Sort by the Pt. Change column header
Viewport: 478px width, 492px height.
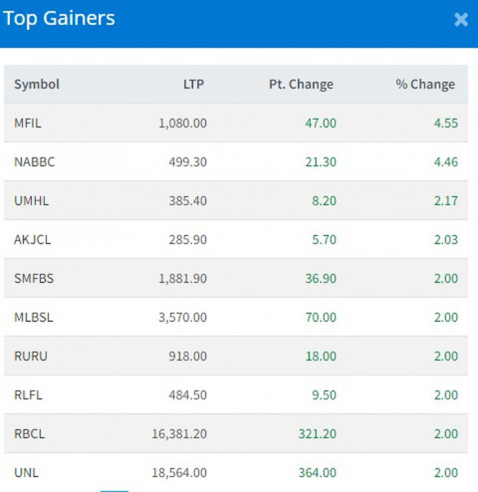coord(301,84)
